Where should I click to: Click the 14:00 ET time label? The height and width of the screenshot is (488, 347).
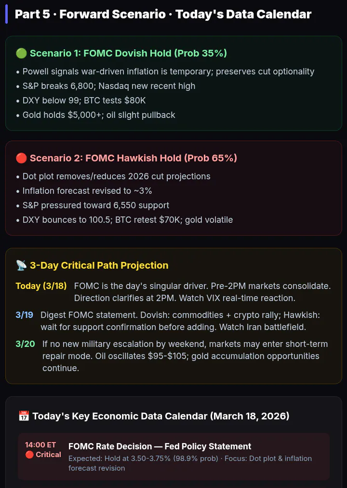click(x=40, y=445)
